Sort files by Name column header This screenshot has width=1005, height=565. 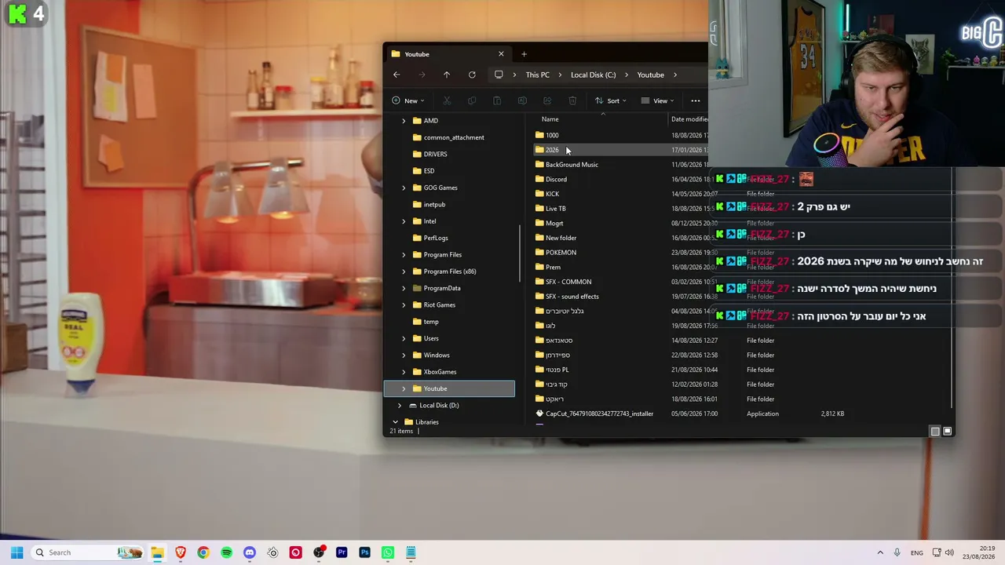[x=550, y=119]
